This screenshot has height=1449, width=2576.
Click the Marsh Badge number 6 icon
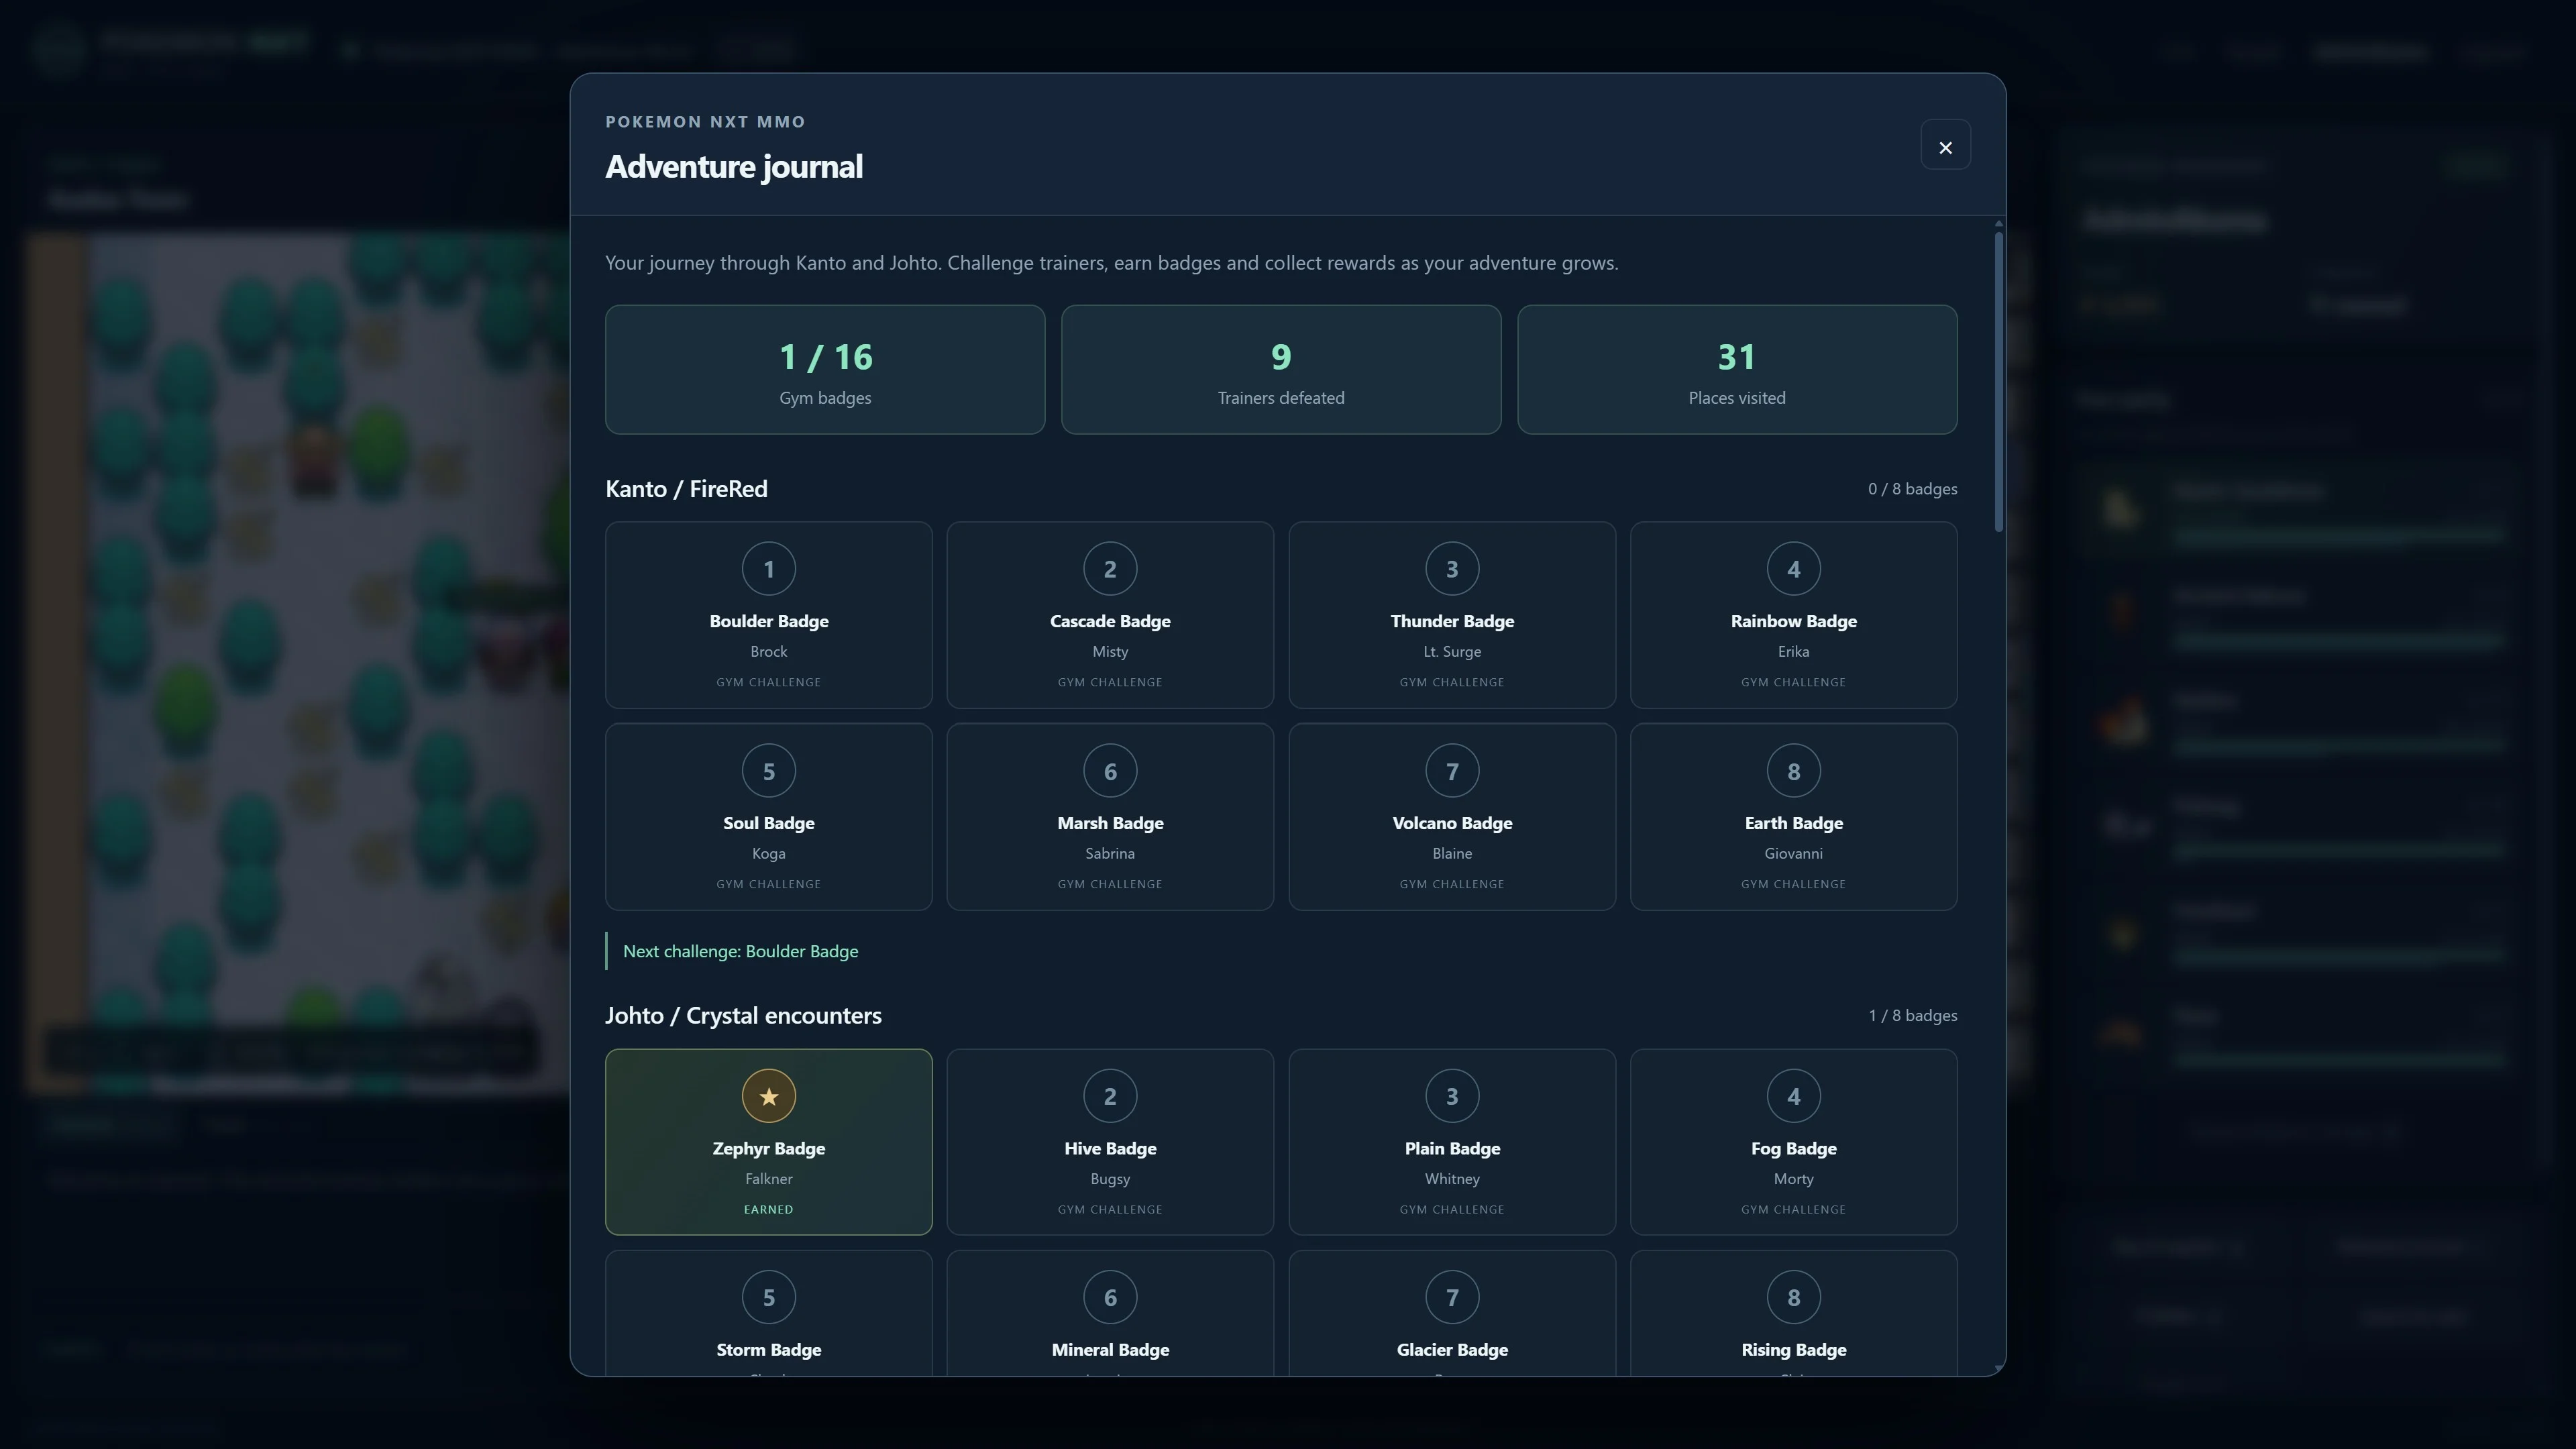pos(1110,771)
